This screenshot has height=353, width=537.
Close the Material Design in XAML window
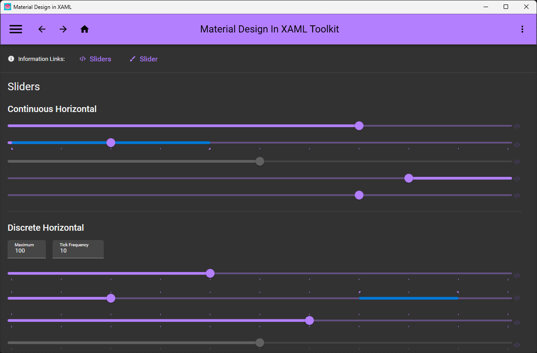click(526, 7)
